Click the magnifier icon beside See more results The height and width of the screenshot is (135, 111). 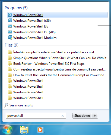tap(6, 105)
